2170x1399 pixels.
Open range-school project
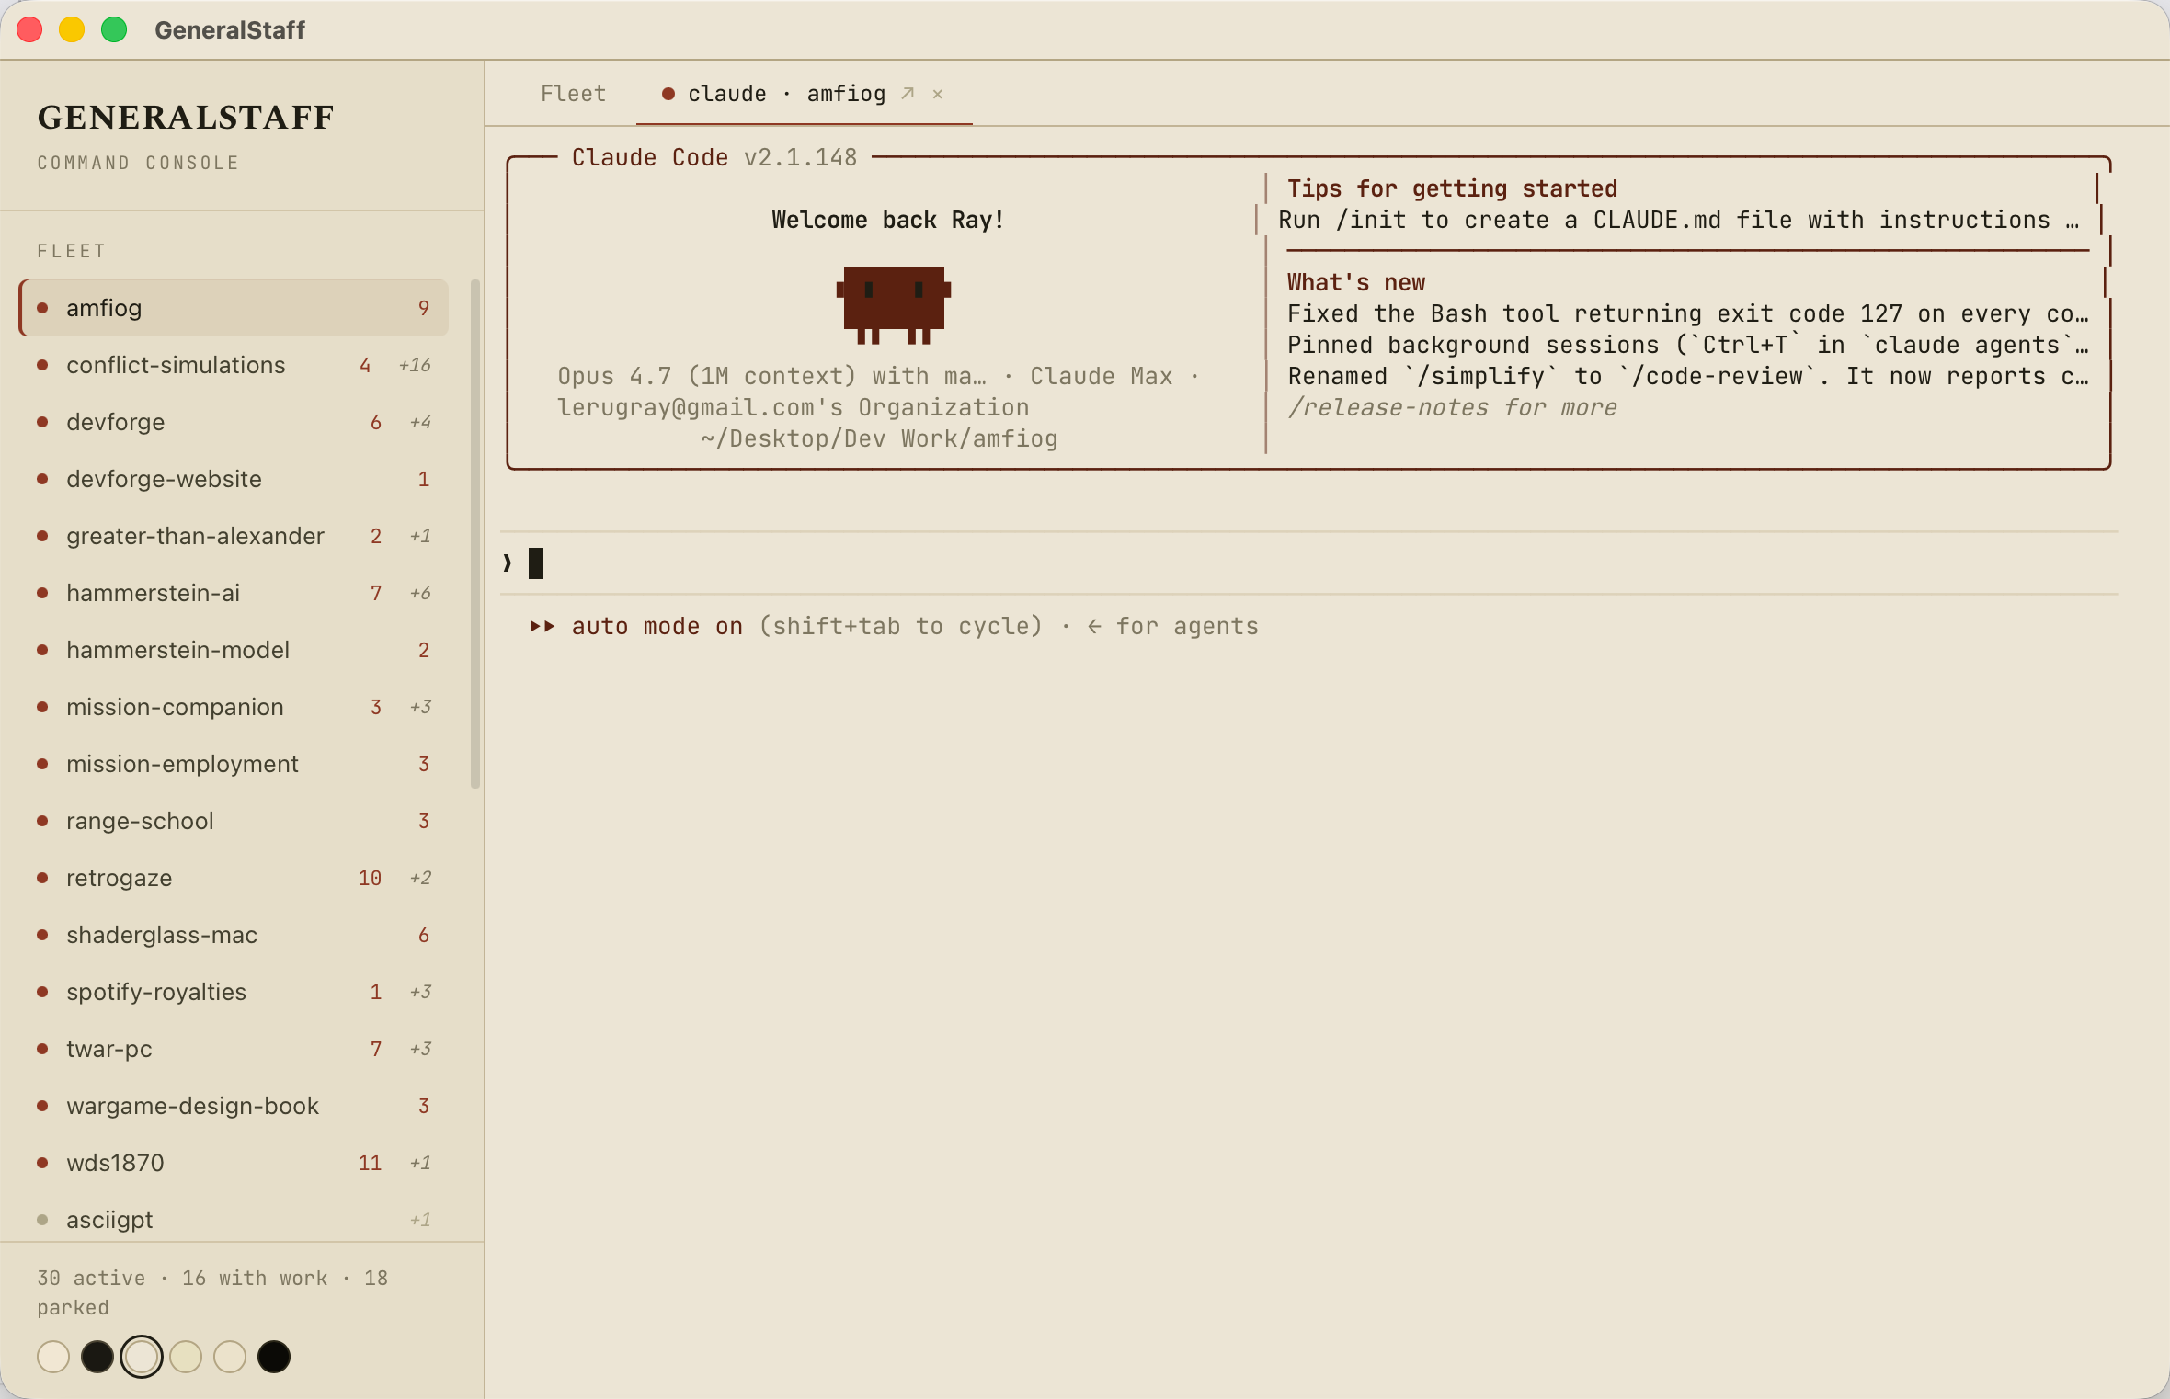point(234,821)
